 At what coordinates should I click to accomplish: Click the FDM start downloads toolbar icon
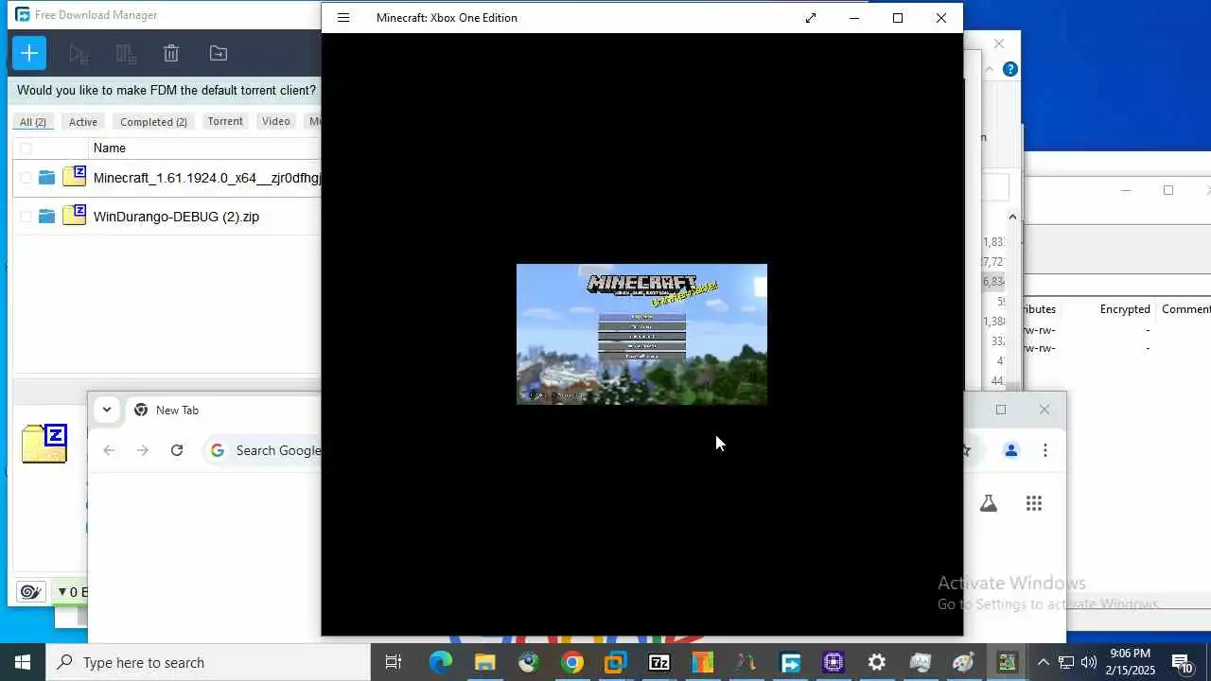[79, 54]
